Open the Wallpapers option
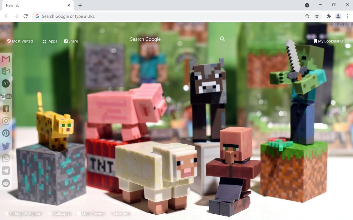The width and height of the screenshot is (353, 220). (x=59, y=214)
